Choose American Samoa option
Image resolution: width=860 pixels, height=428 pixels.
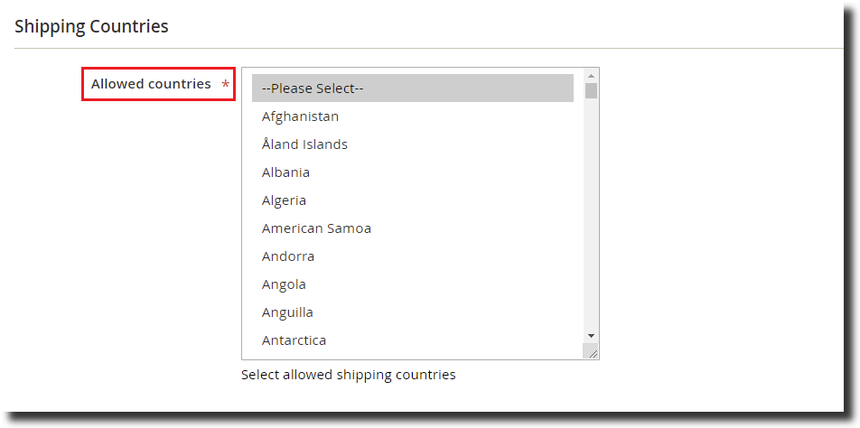[x=316, y=228]
